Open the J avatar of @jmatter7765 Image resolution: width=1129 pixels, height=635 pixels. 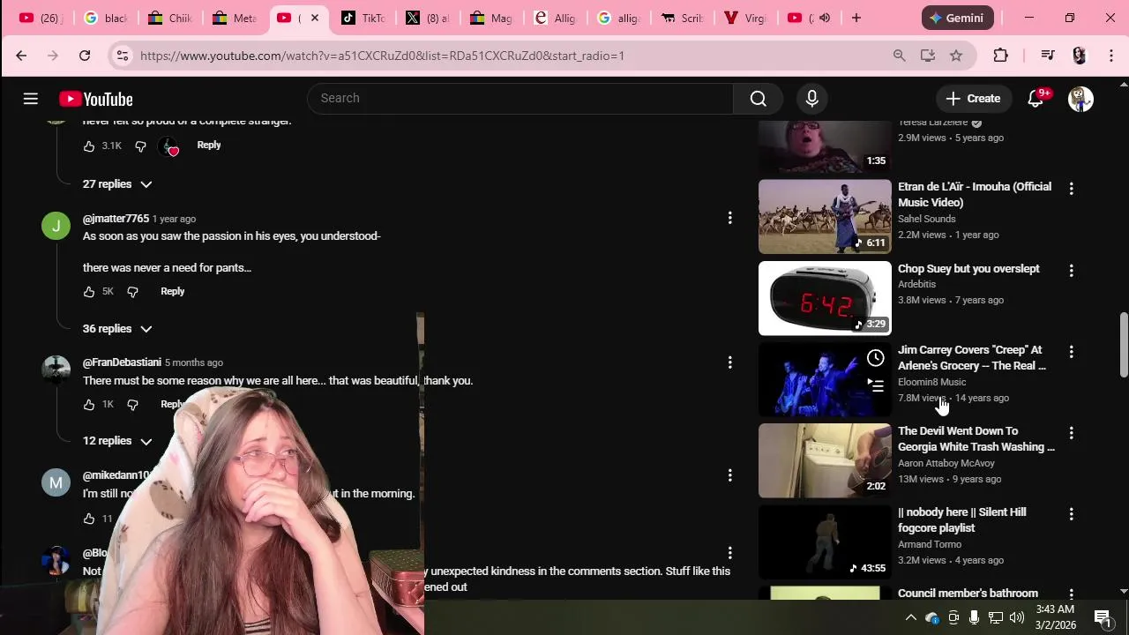pyautogui.click(x=56, y=226)
